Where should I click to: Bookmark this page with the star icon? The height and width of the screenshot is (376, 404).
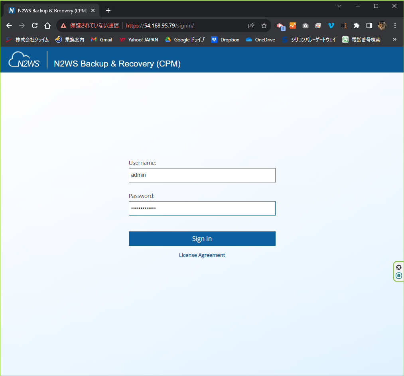tap(264, 25)
